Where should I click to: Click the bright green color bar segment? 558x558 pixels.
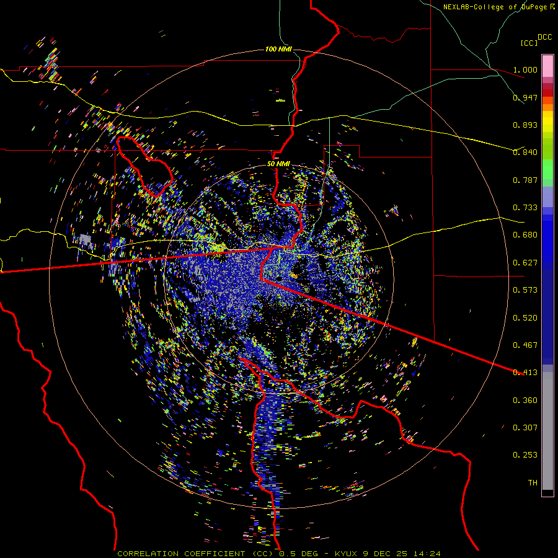[547, 169]
